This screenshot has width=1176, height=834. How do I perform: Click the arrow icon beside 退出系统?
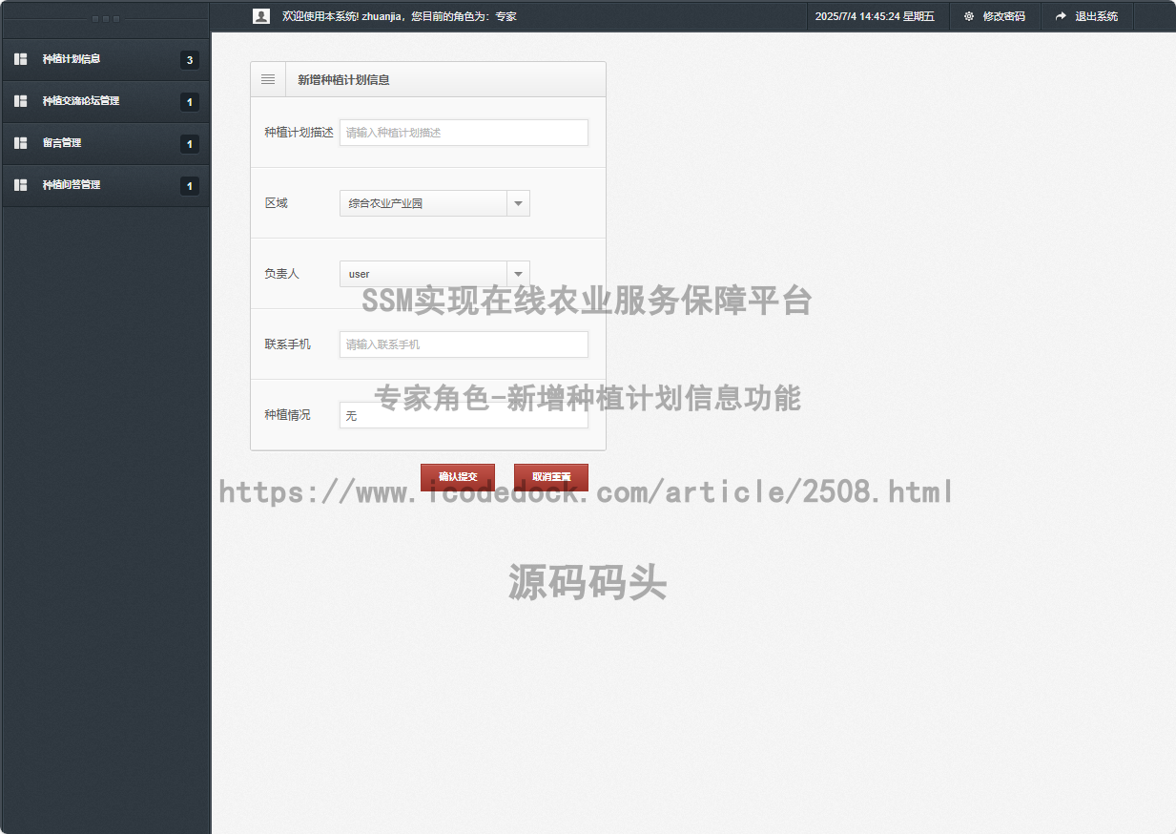(1061, 16)
